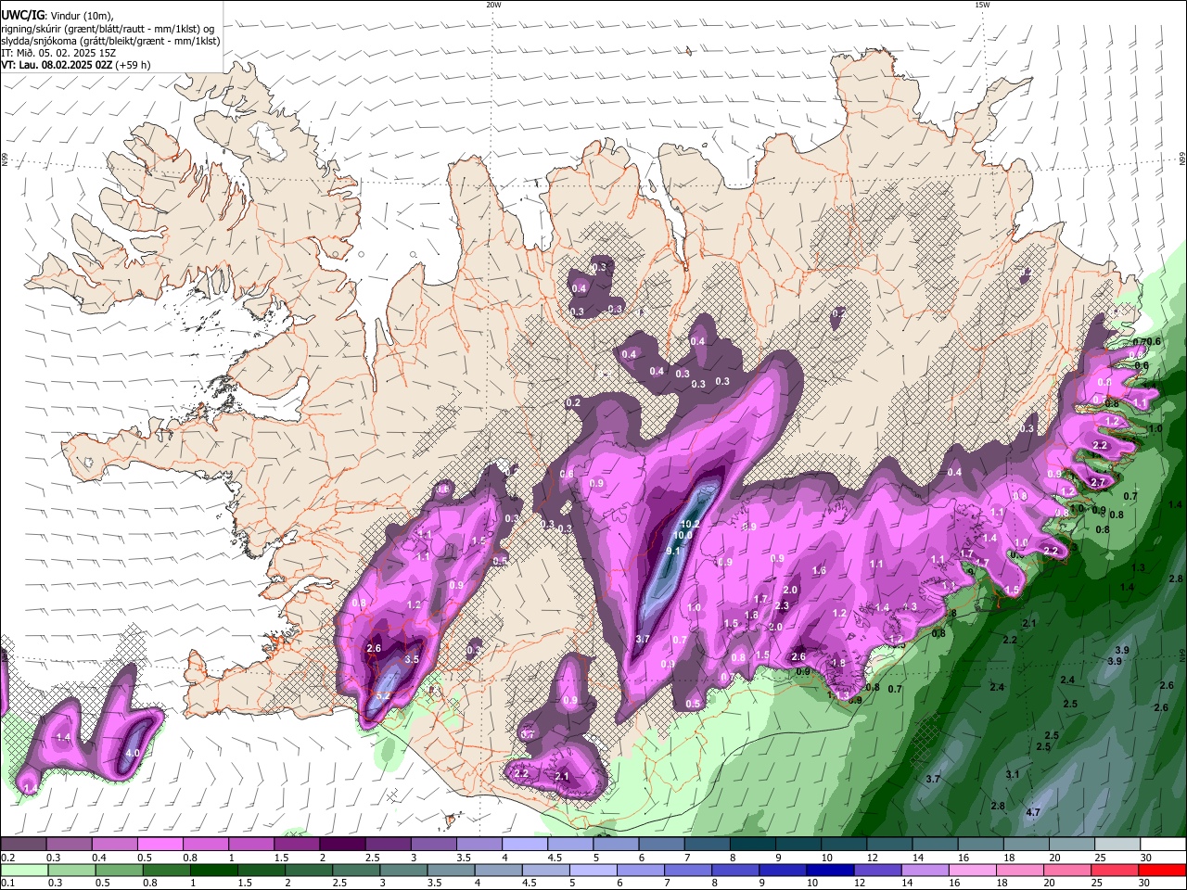1187x890 pixels.
Task: Select the light violet 14–16 rain scale swatch
Action: [x=925, y=871]
